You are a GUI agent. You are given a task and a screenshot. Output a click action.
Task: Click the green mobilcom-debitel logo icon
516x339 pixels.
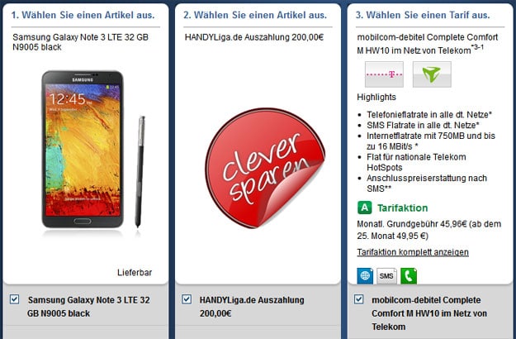coord(432,74)
